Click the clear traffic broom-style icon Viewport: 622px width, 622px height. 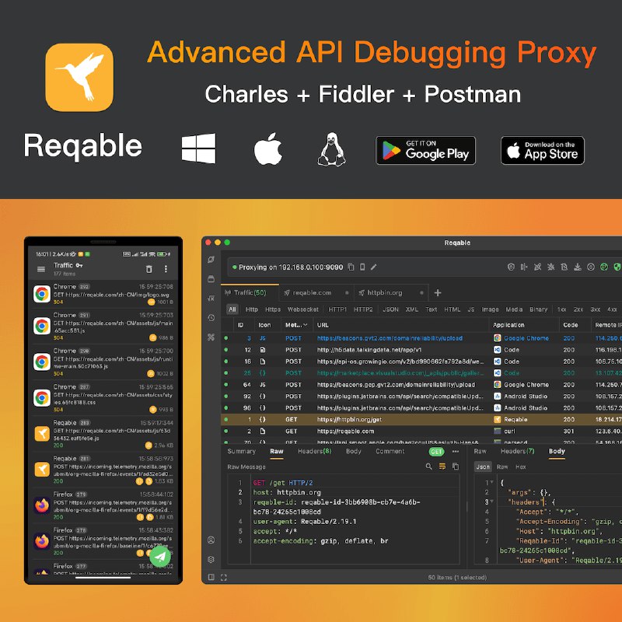552,267
